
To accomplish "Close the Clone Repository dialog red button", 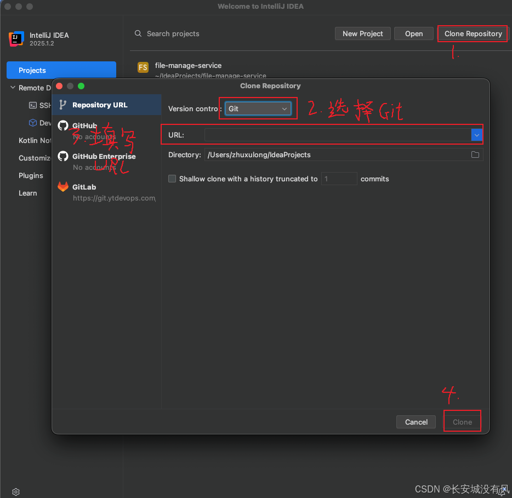I will tap(59, 86).
